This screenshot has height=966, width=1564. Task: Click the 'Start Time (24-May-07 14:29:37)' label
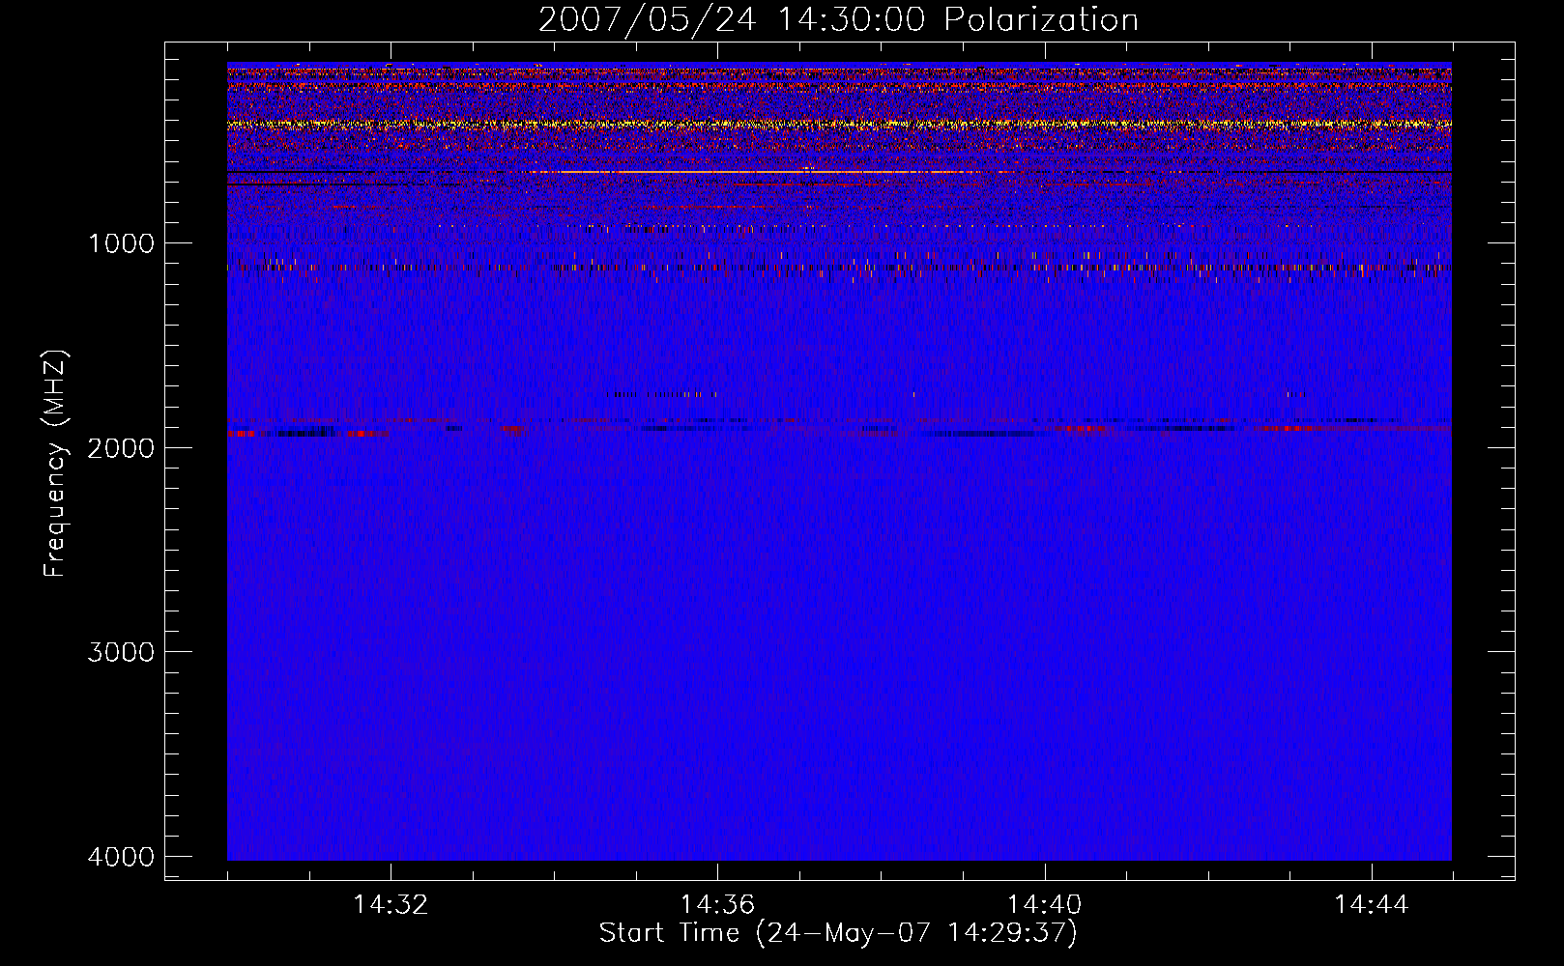pyautogui.click(x=838, y=933)
